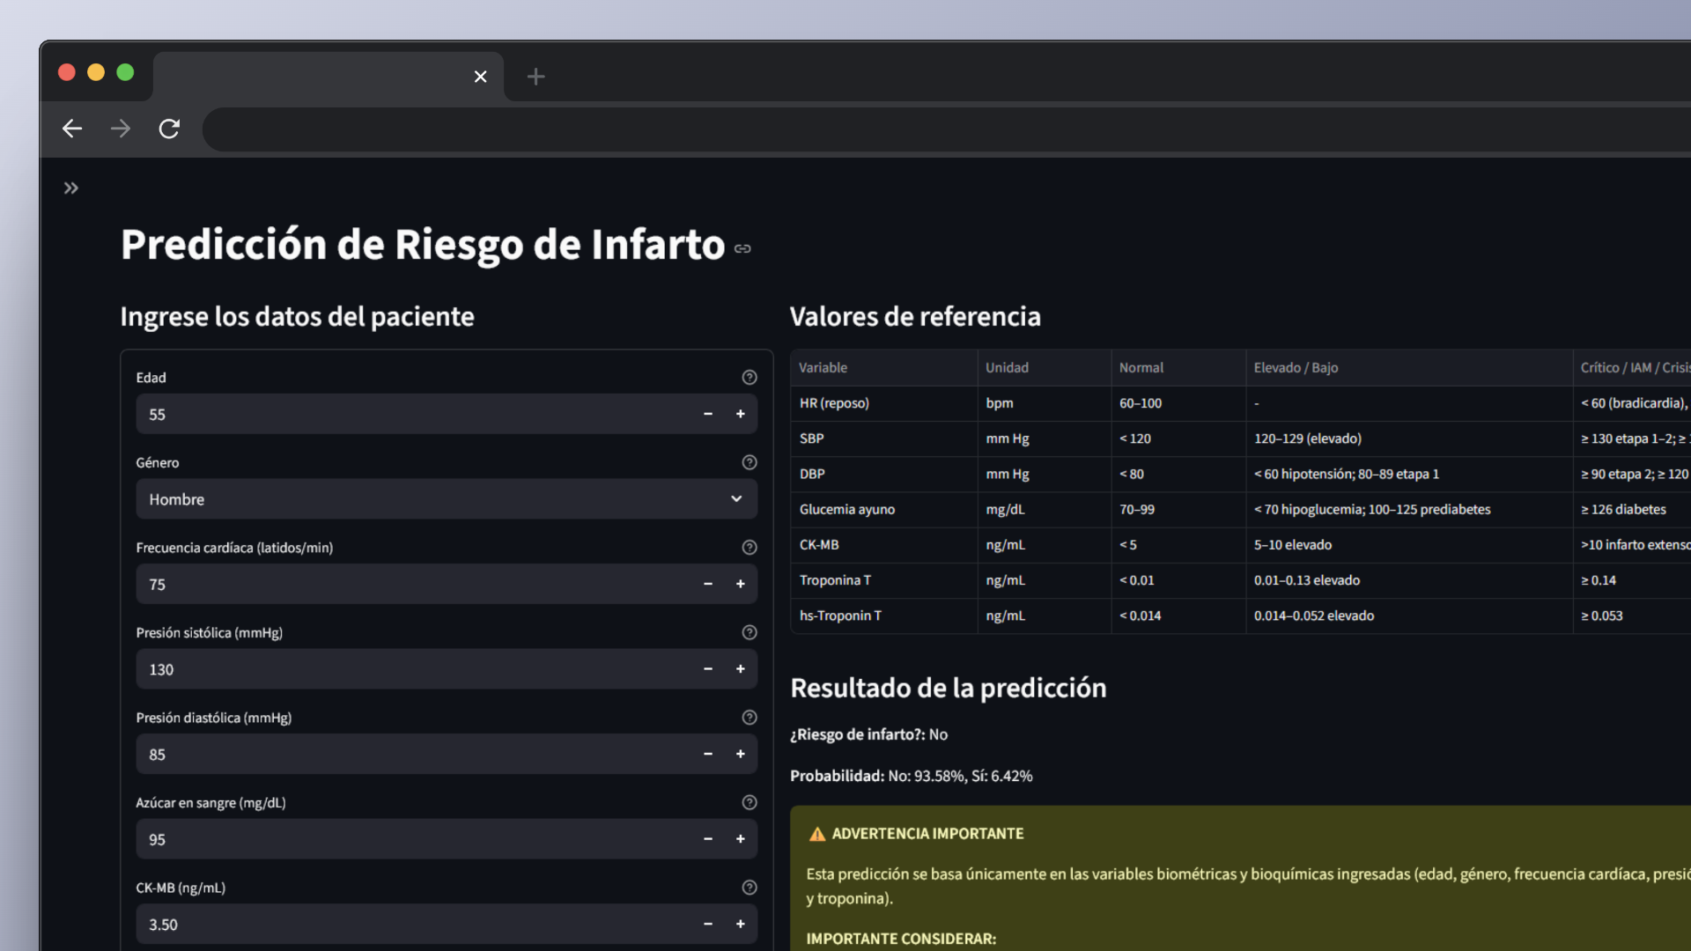Image resolution: width=1691 pixels, height=951 pixels.
Task: Open the Género dropdown showing Hombre
Action: (x=446, y=499)
